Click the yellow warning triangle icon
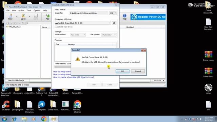This screenshot has height=122, width=217. pos(78,59)
